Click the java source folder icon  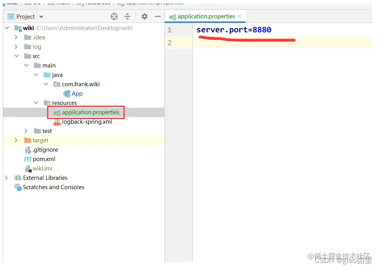47,75
